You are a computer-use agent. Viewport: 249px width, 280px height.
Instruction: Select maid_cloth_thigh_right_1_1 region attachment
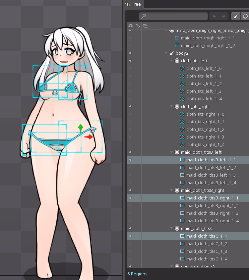click(208, 38)
